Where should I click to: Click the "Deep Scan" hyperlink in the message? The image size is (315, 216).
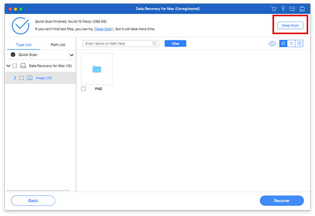103,29
